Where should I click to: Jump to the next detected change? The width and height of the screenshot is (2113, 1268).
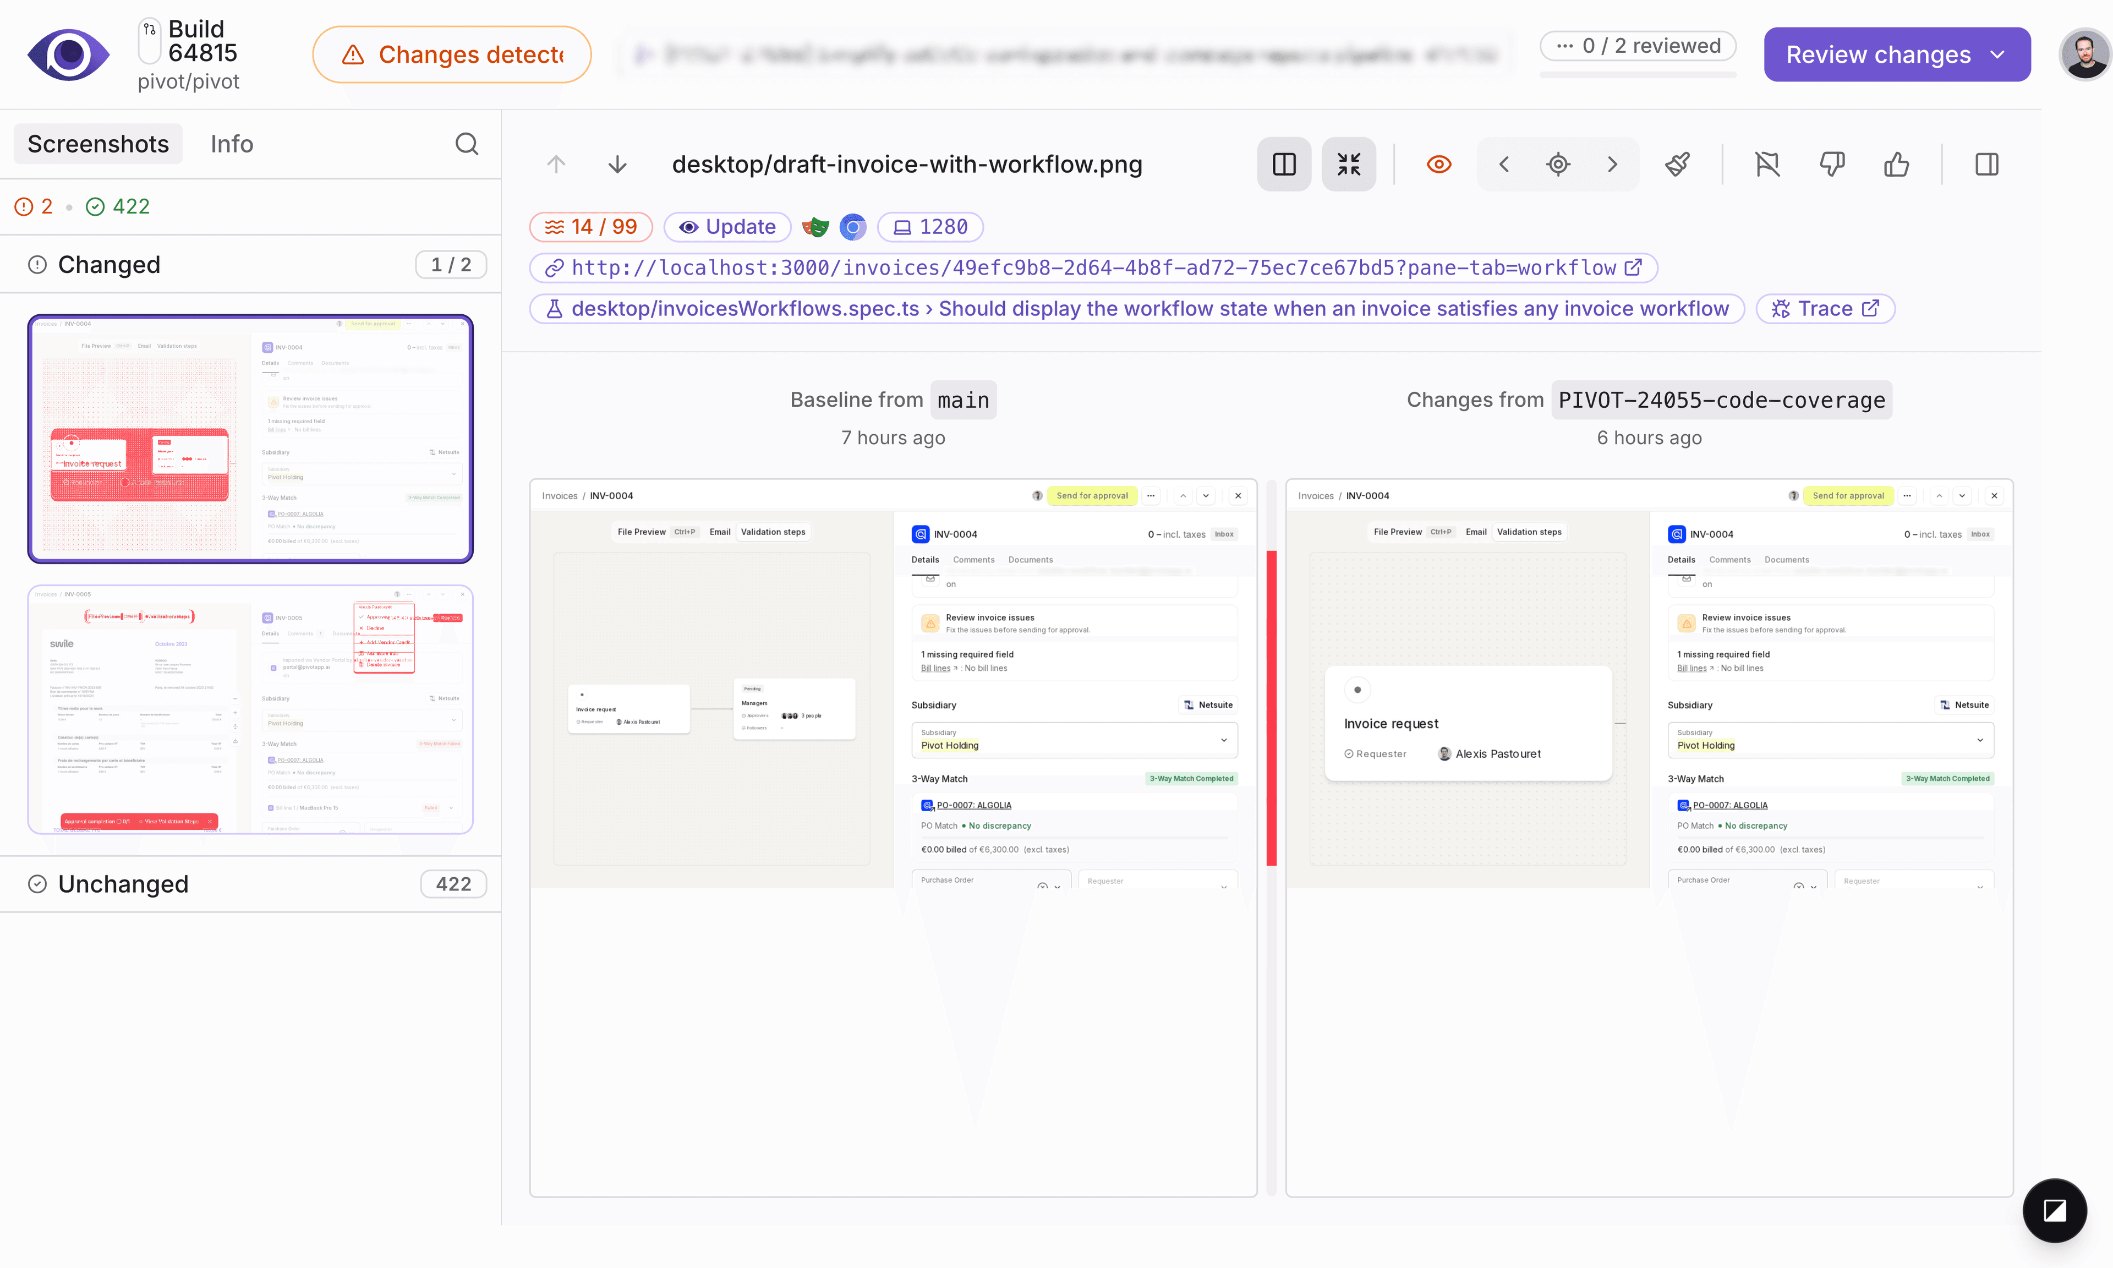tap(1612, 163)
